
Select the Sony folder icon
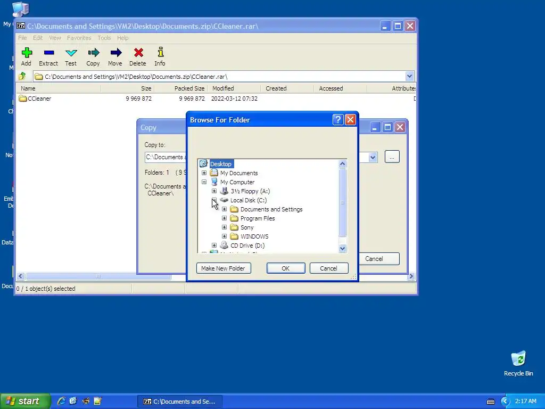tap(234, 227)
